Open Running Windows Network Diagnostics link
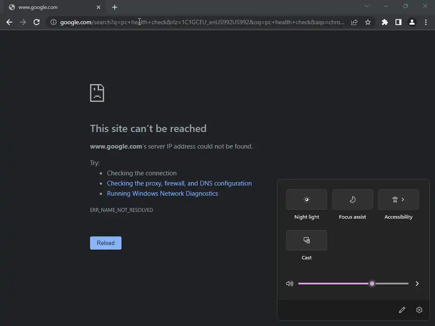 tap(162, 194)
